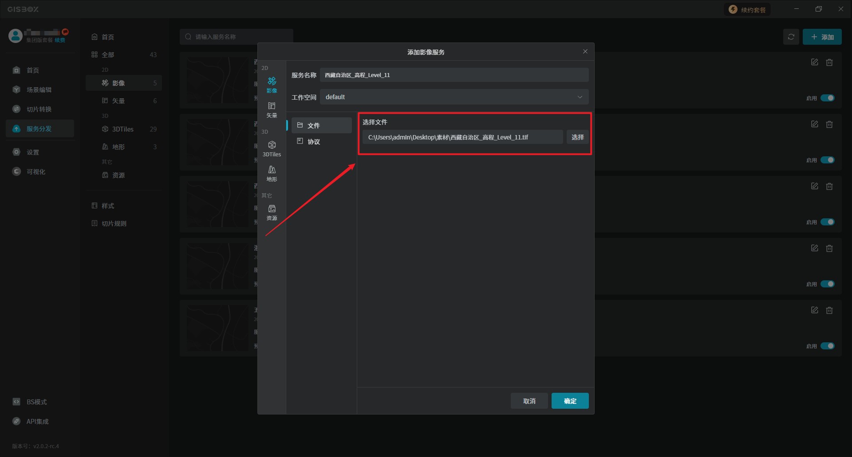Viewport: 852px width, 457px height.
Task: Disable the first service 启用 toggle
Action: click(827, 98)
